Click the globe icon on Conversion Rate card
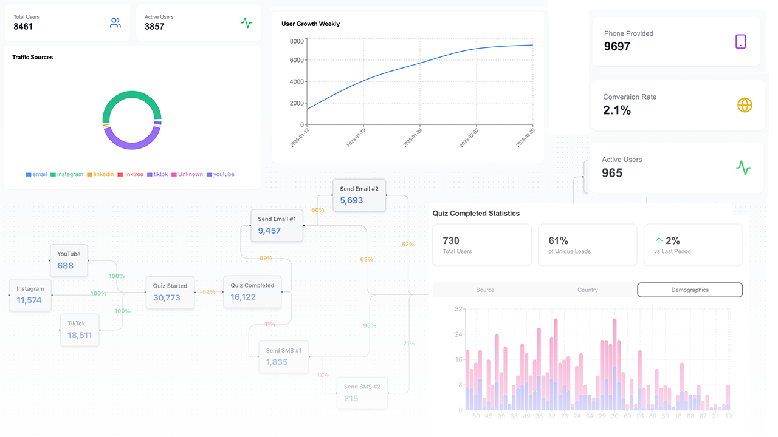This screenshot has height=437, width=778. click(745, 104)
